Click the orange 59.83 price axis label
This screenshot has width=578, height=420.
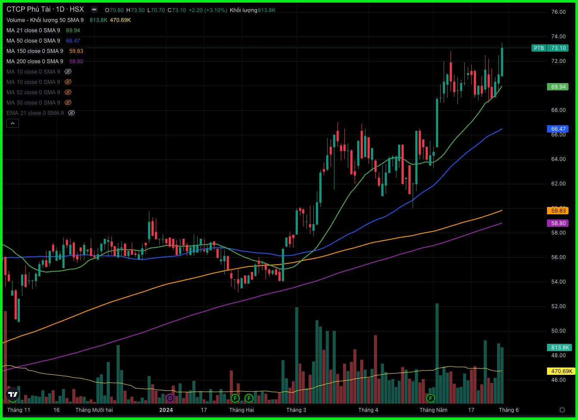(558, 210)
